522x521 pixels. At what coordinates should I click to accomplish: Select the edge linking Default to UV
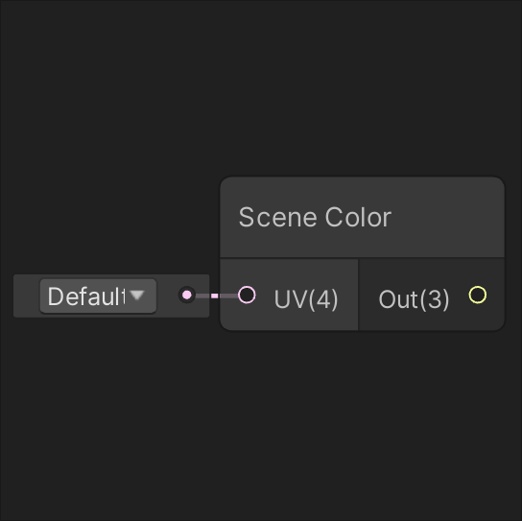217,296
